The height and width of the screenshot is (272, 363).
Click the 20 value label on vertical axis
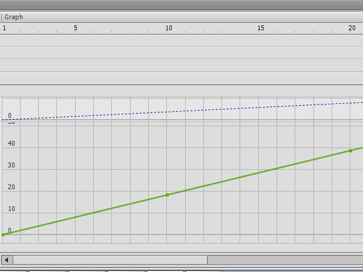point(11,187)
